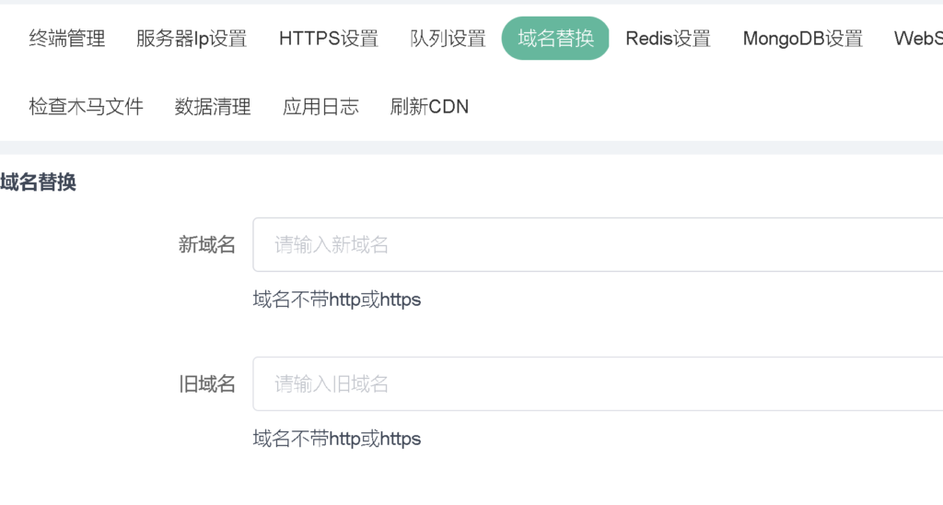The height and width of the screenshot is (505, 943).
Task: Open the Redis设置 tab
Action: [668, 39]
